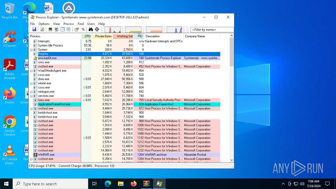Collapse the wininit.exe tree node
The image size is (336, 189).
pyautogui.click(x=31, y=83)
